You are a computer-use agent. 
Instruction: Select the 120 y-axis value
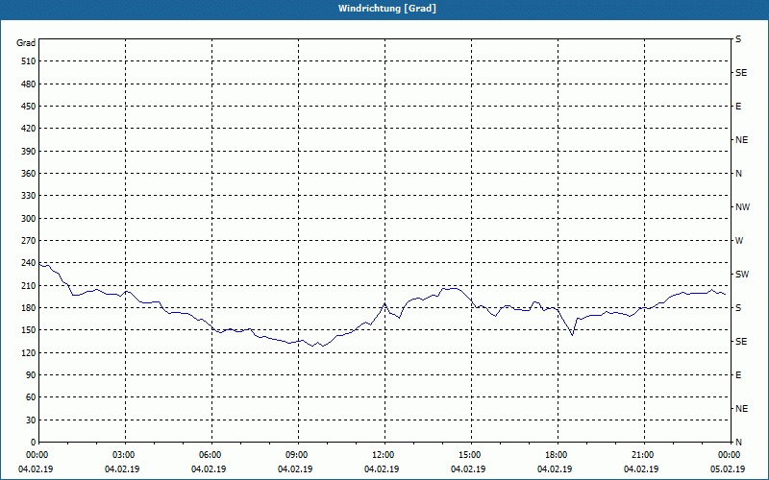(29, 352)
